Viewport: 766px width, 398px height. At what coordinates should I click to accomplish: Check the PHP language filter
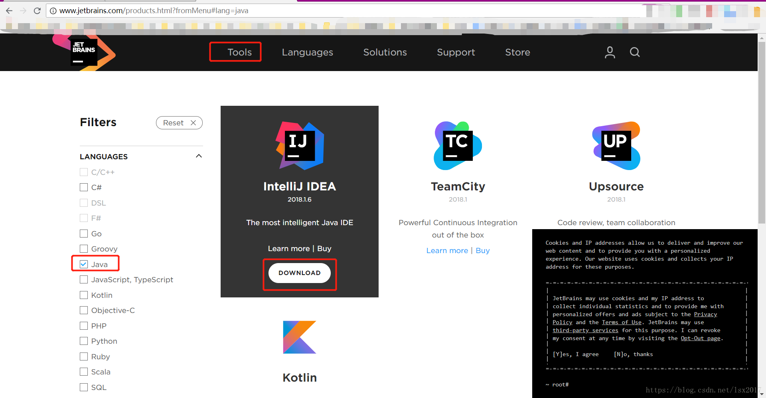pyautogui.click(x=84, y=326)
